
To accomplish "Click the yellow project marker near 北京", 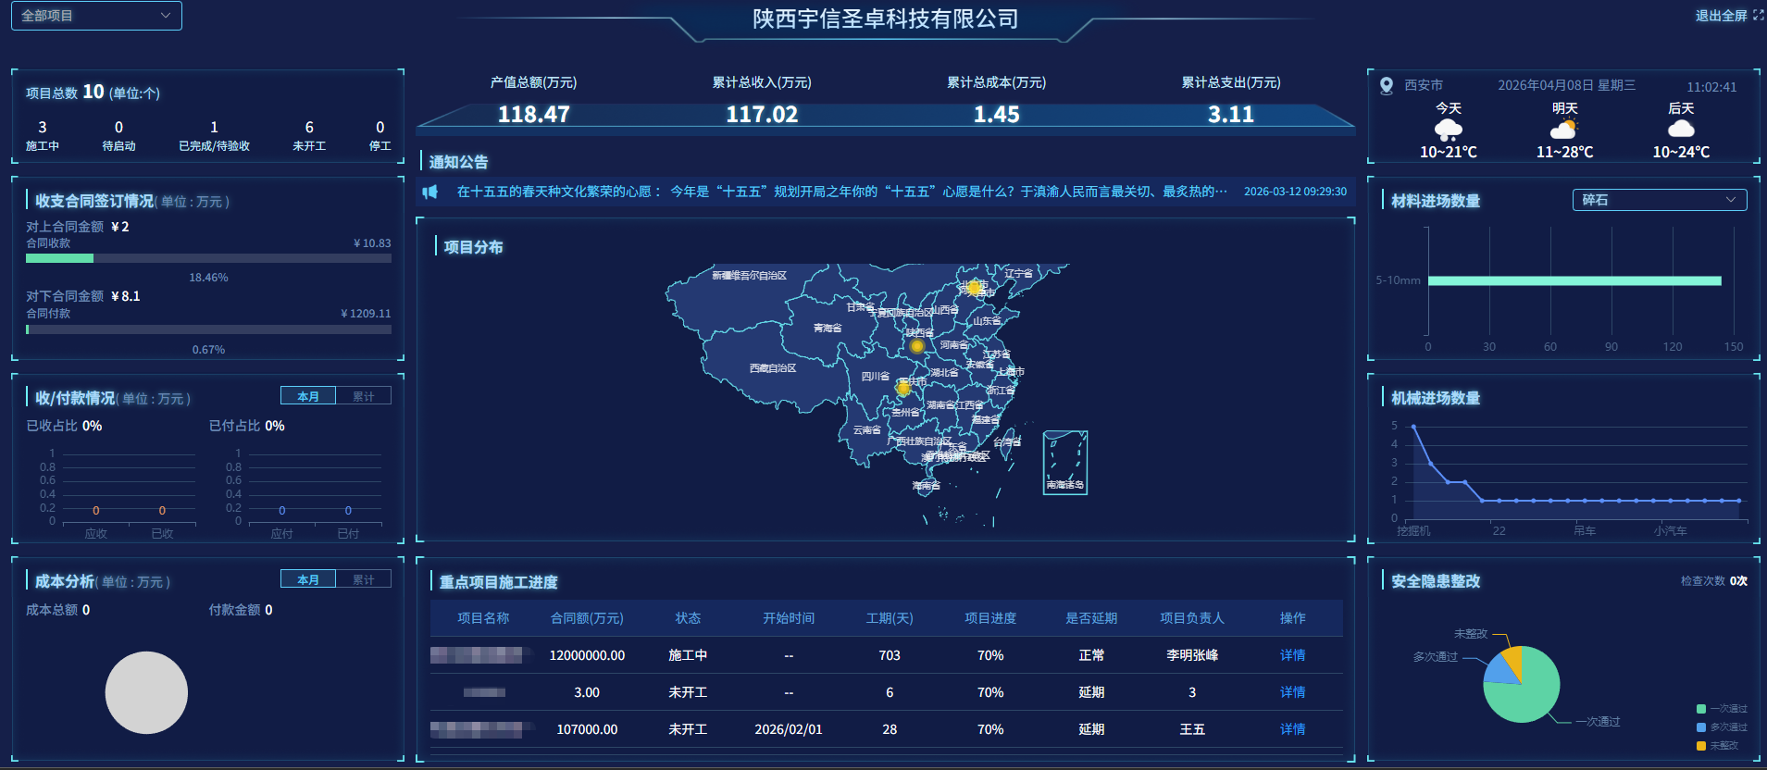I will pos(974,288).
